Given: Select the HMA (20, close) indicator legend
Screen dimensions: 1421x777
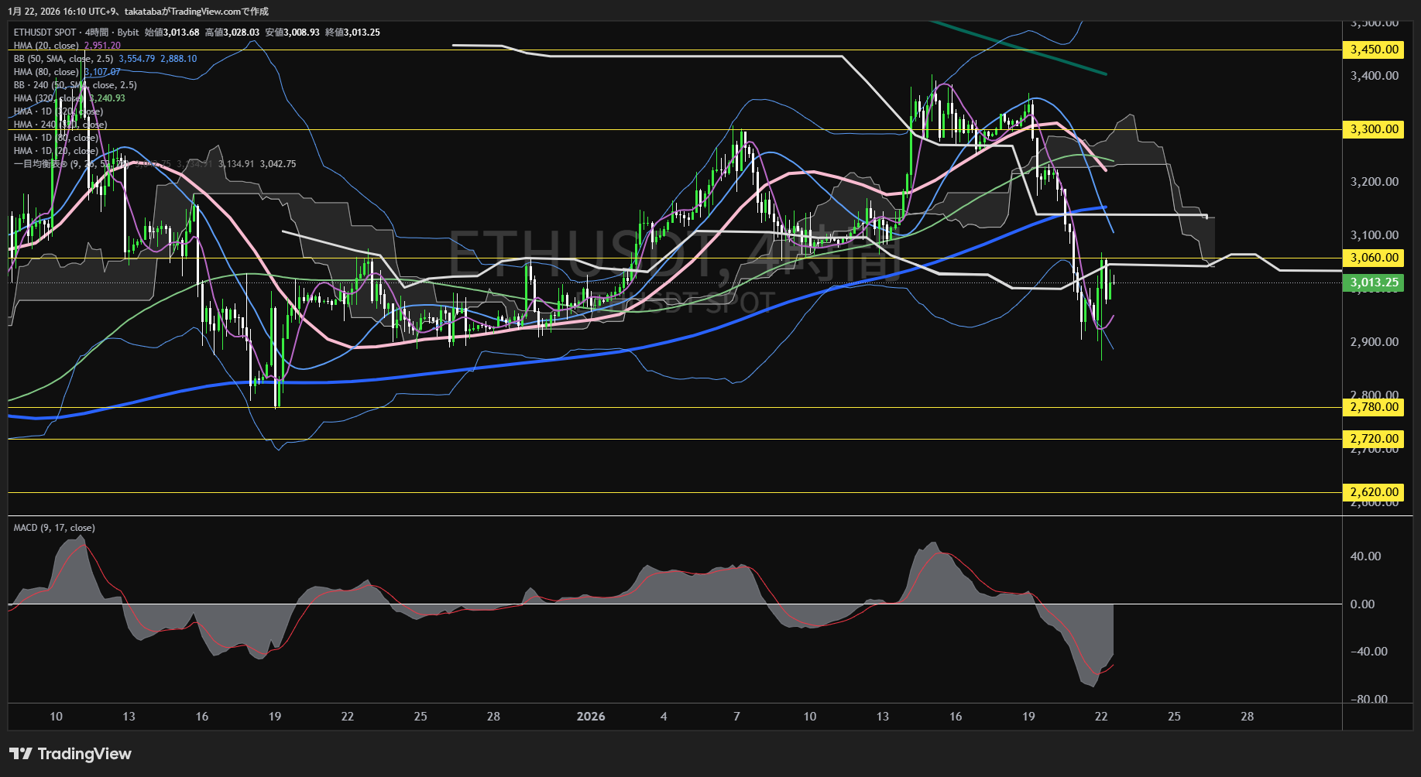Looking at the screenshot, I should [x=46, y=46].
